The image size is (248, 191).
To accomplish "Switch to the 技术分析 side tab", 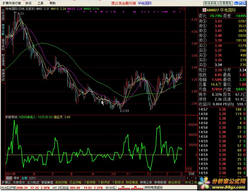I will 3,29.
